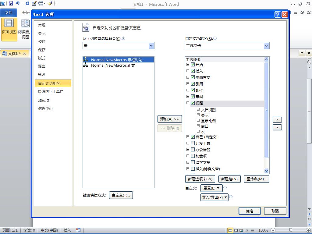Viewport: 312px width, 234px height.
Task: Enable the 开发工具 checkbox
Action: (x=193, y=143)
